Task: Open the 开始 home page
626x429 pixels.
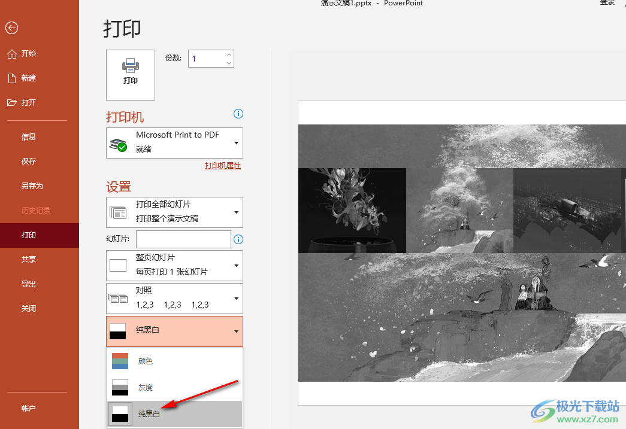Action: (40, 53)
